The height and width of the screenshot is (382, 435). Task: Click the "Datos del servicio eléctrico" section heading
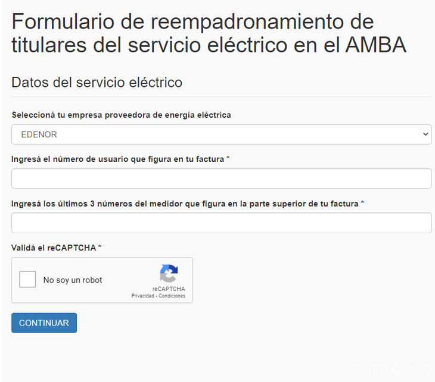[97, 83]
